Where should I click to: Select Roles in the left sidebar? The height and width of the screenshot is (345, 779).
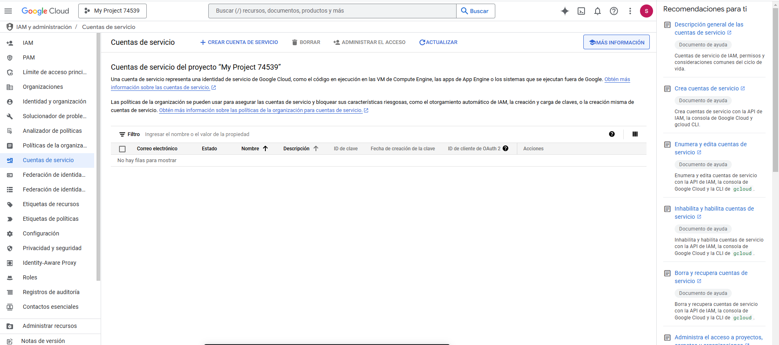click(30, 277)
